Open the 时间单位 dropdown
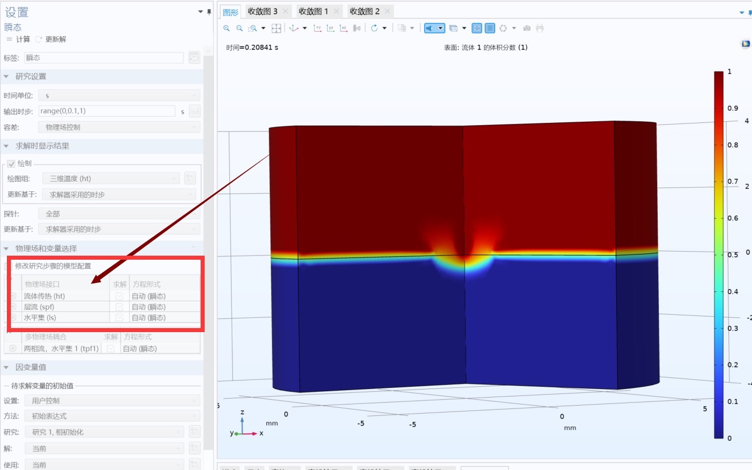The image size is (752, 470). (x=119, y=95)
